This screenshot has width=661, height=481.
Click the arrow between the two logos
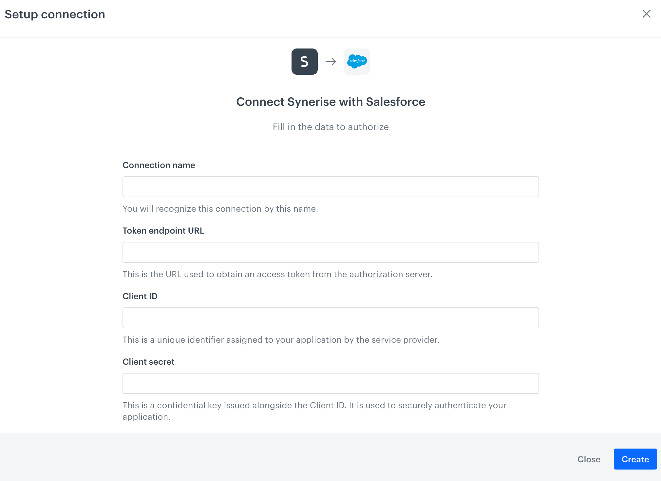(331, 62)
